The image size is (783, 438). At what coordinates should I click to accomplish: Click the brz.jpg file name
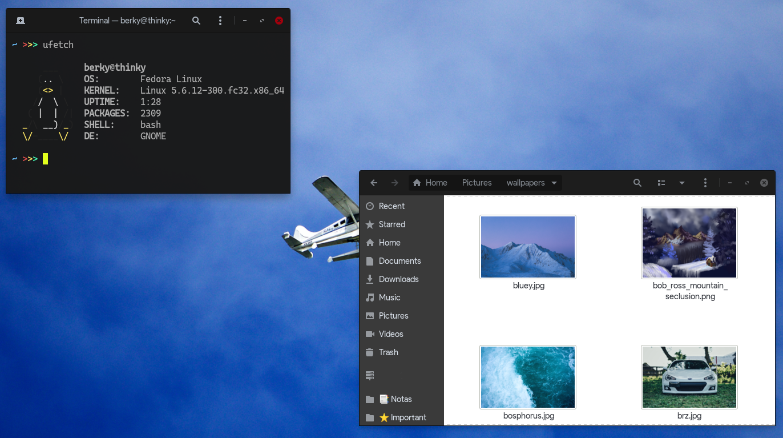689,416
